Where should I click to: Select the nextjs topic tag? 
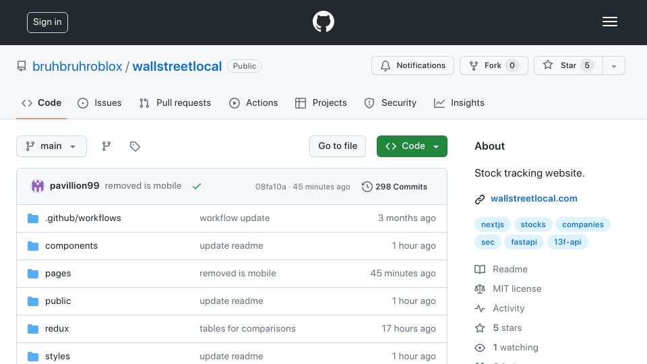coord(492,224)
